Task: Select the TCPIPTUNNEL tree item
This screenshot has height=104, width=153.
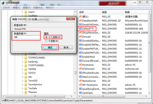Action: (36, 65)
